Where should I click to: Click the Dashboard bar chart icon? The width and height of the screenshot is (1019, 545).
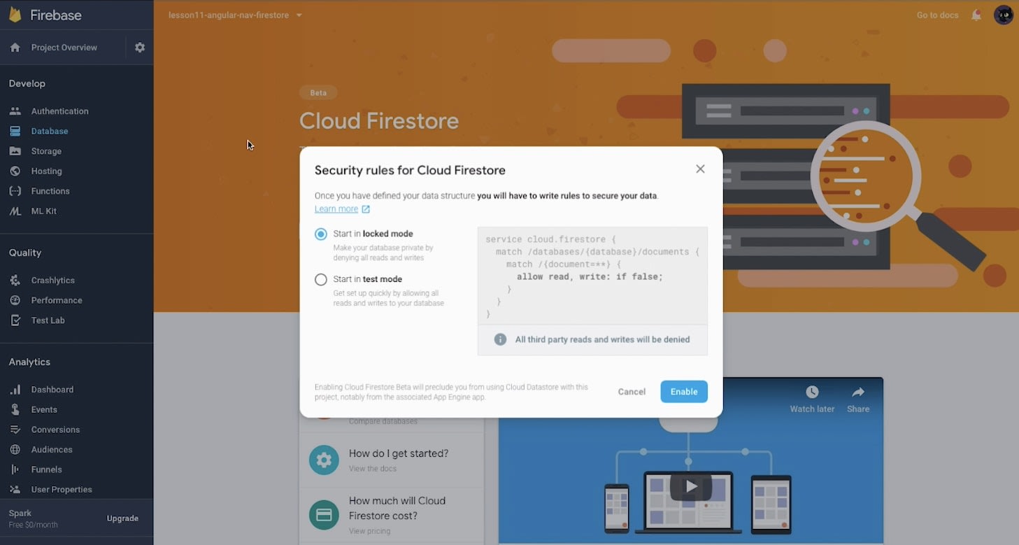[x=15, y=389]
